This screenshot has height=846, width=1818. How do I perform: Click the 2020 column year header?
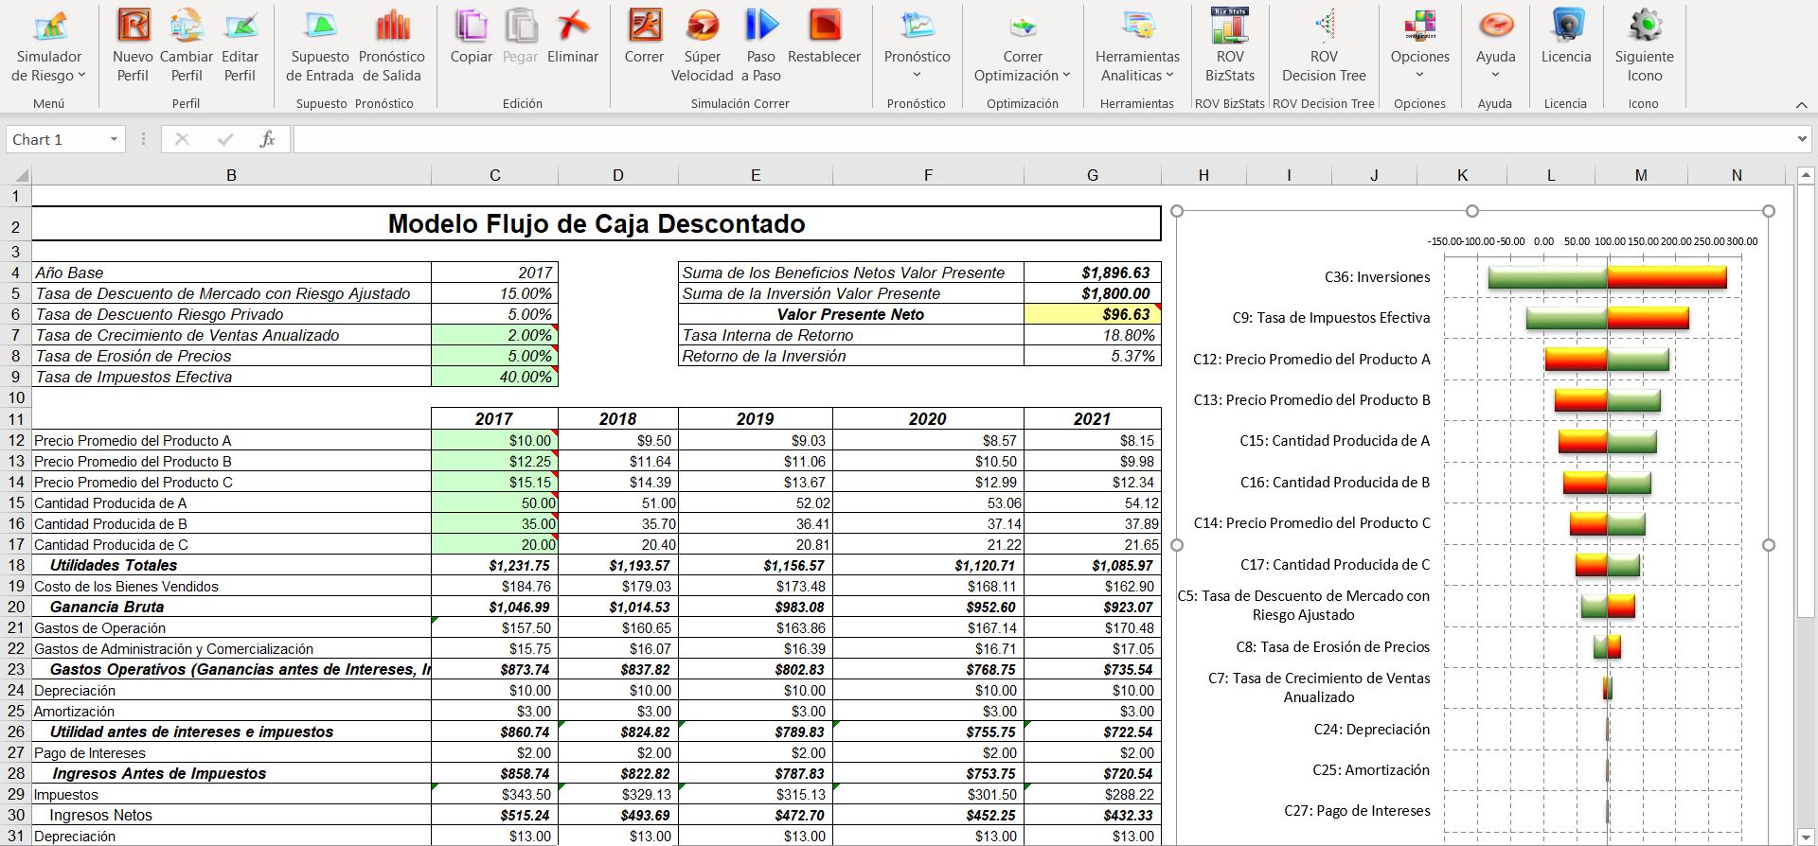click(928, 418)
